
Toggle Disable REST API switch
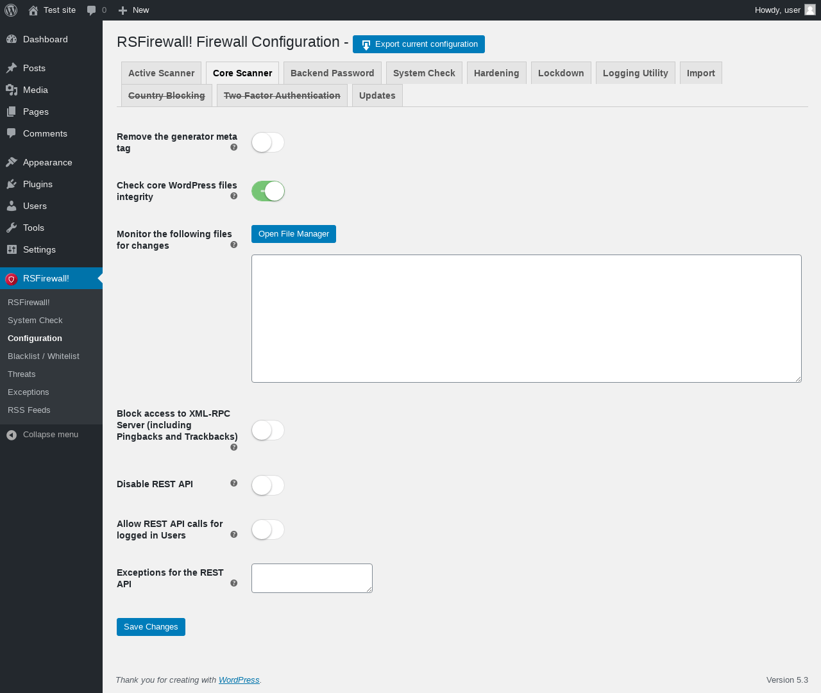pyautogui.click(x=268, y=485)
